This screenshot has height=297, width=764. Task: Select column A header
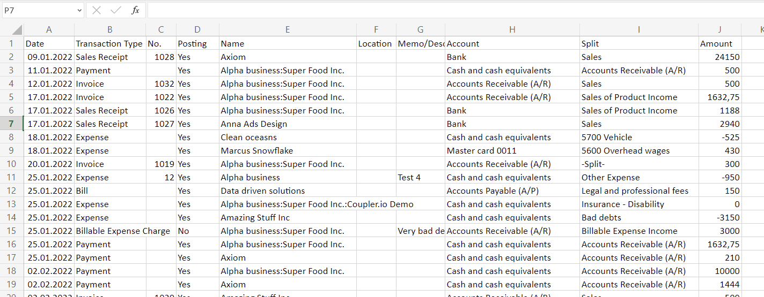[x=49, y=30]
